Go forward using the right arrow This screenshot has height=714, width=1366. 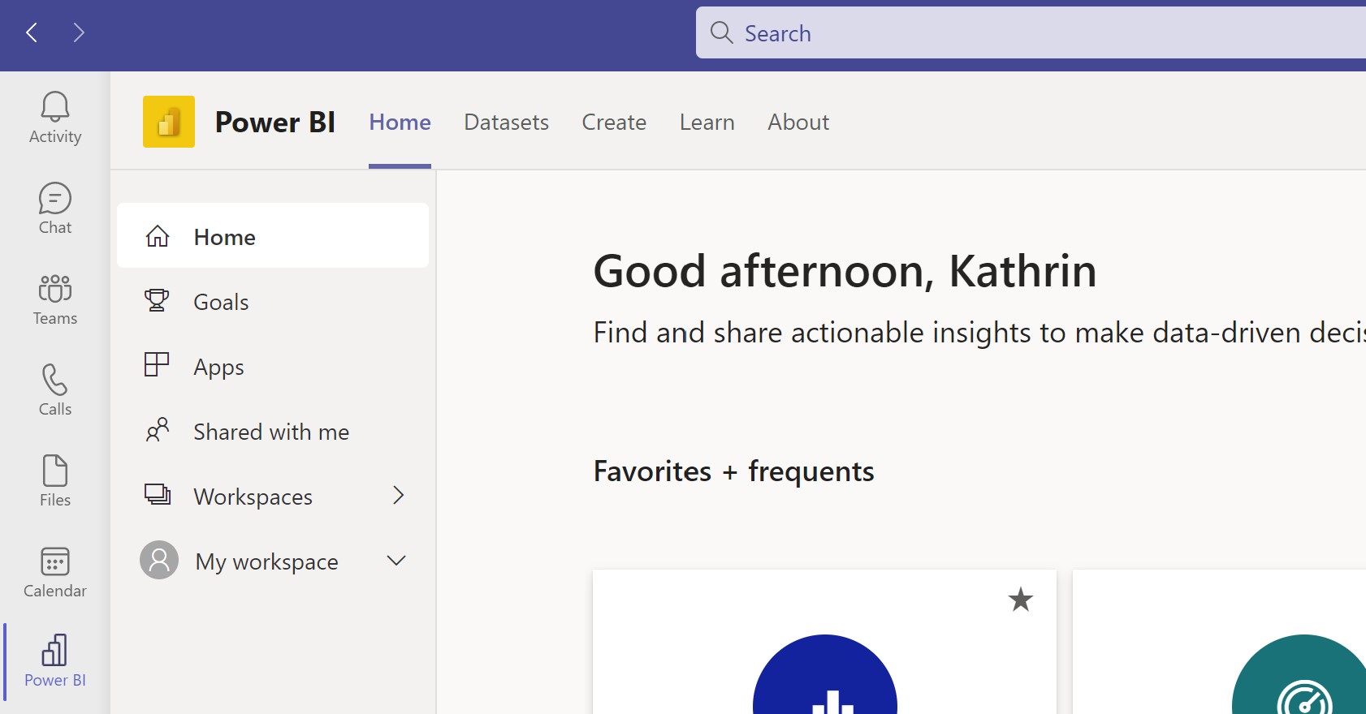[79, 32]
